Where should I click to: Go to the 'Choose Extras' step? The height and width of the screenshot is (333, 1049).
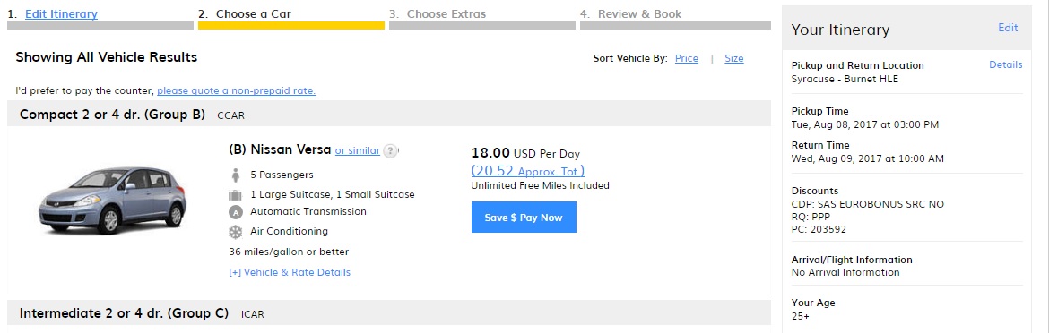[446, 13]
